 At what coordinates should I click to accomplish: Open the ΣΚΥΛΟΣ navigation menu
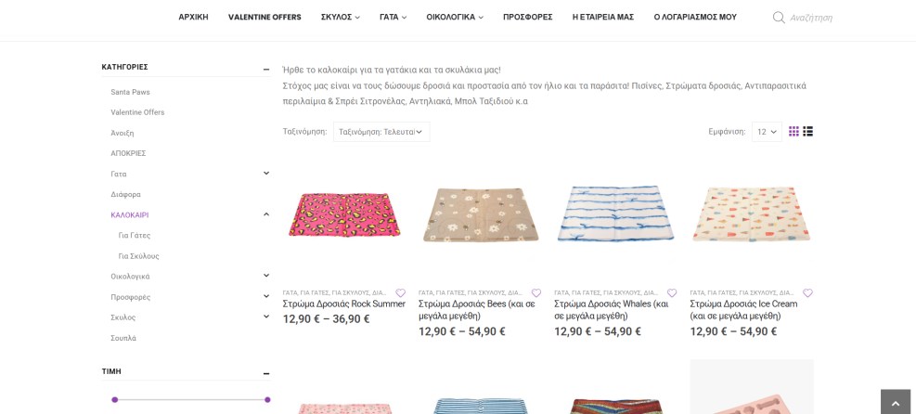click(341, 17)
